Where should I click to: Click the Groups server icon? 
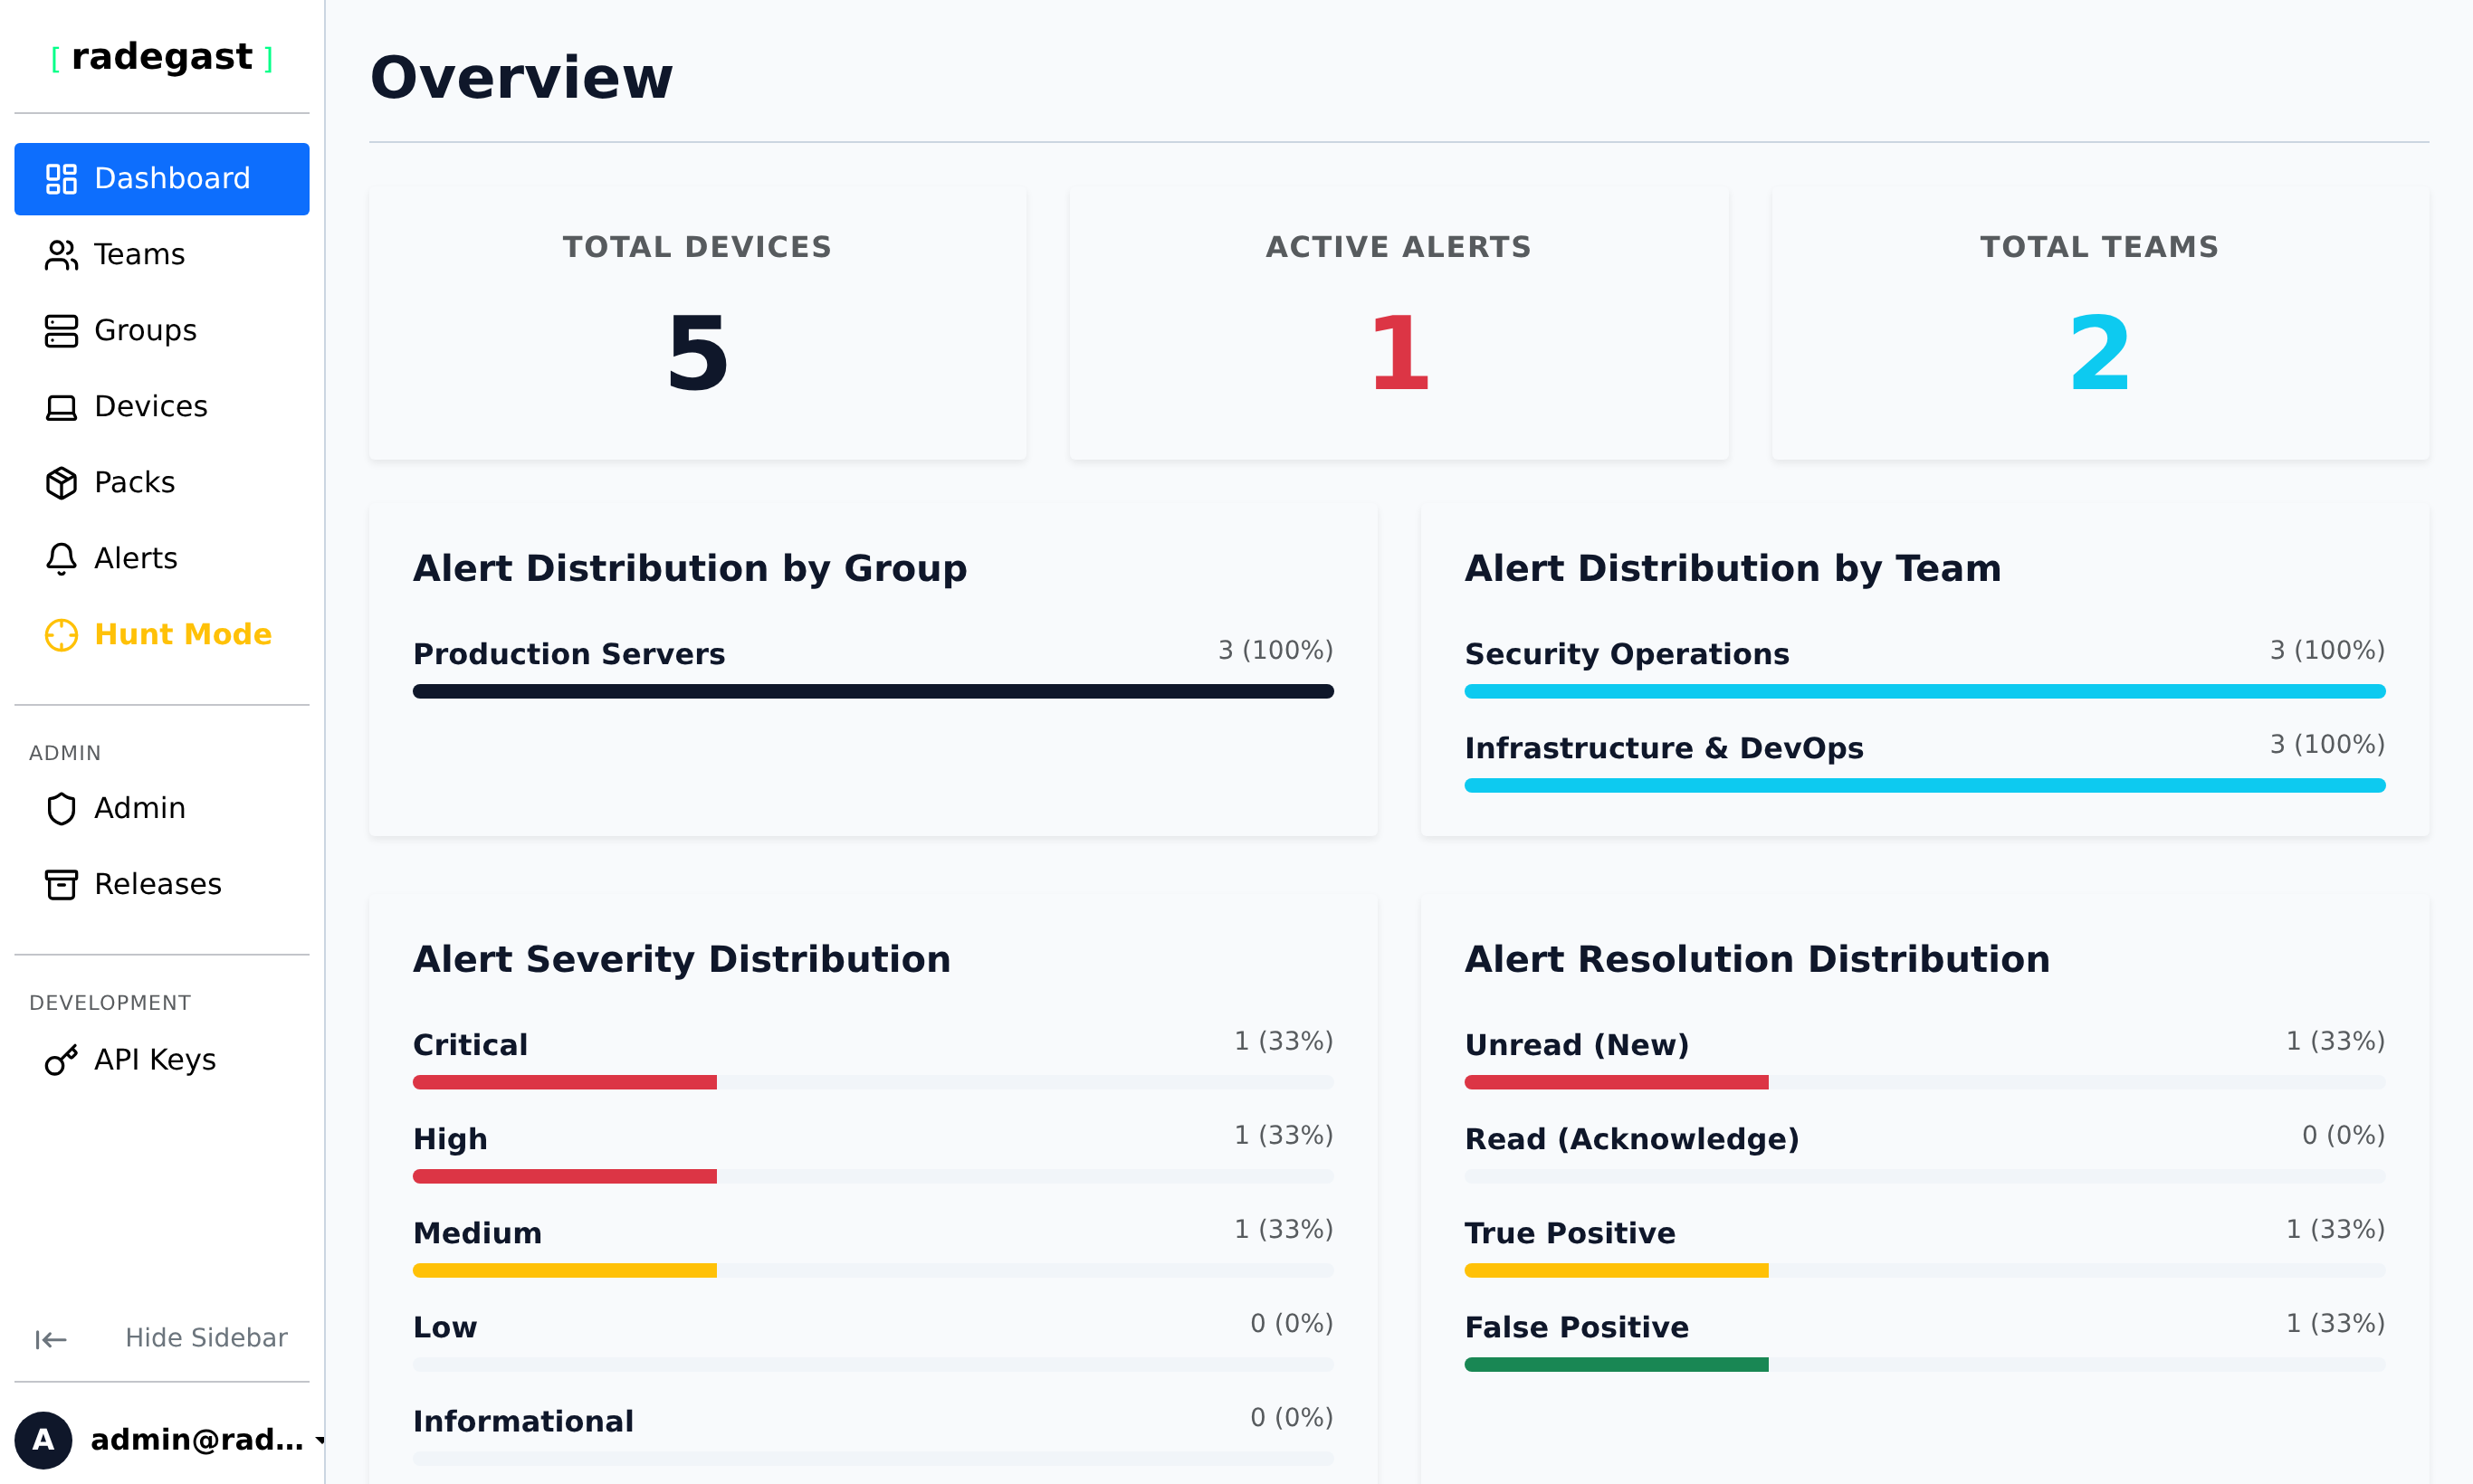61,331
